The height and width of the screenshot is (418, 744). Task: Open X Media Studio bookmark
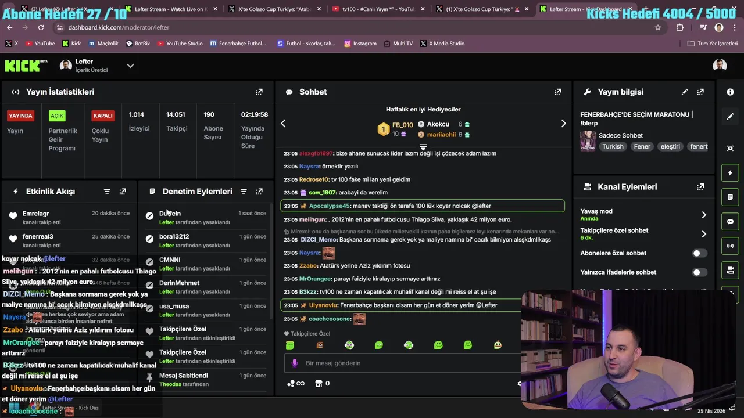pos(442,44)
